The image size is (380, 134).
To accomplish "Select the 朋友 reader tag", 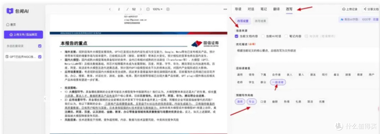I will [x=313, y=75].
